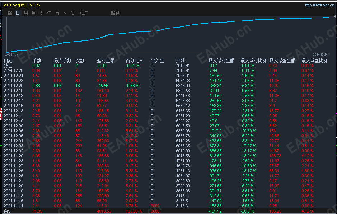Click the 71.95 total lots cell
Viewport: 337px width, 214px height.
37,211
